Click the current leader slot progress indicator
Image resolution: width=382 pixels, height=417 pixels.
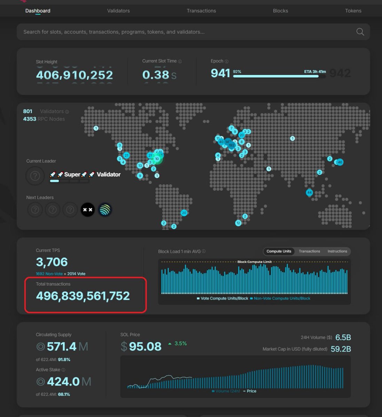click(69, 181)
